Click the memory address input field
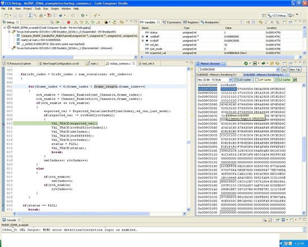The height and width of the screenshot is (247, 308). pos(237,70)
